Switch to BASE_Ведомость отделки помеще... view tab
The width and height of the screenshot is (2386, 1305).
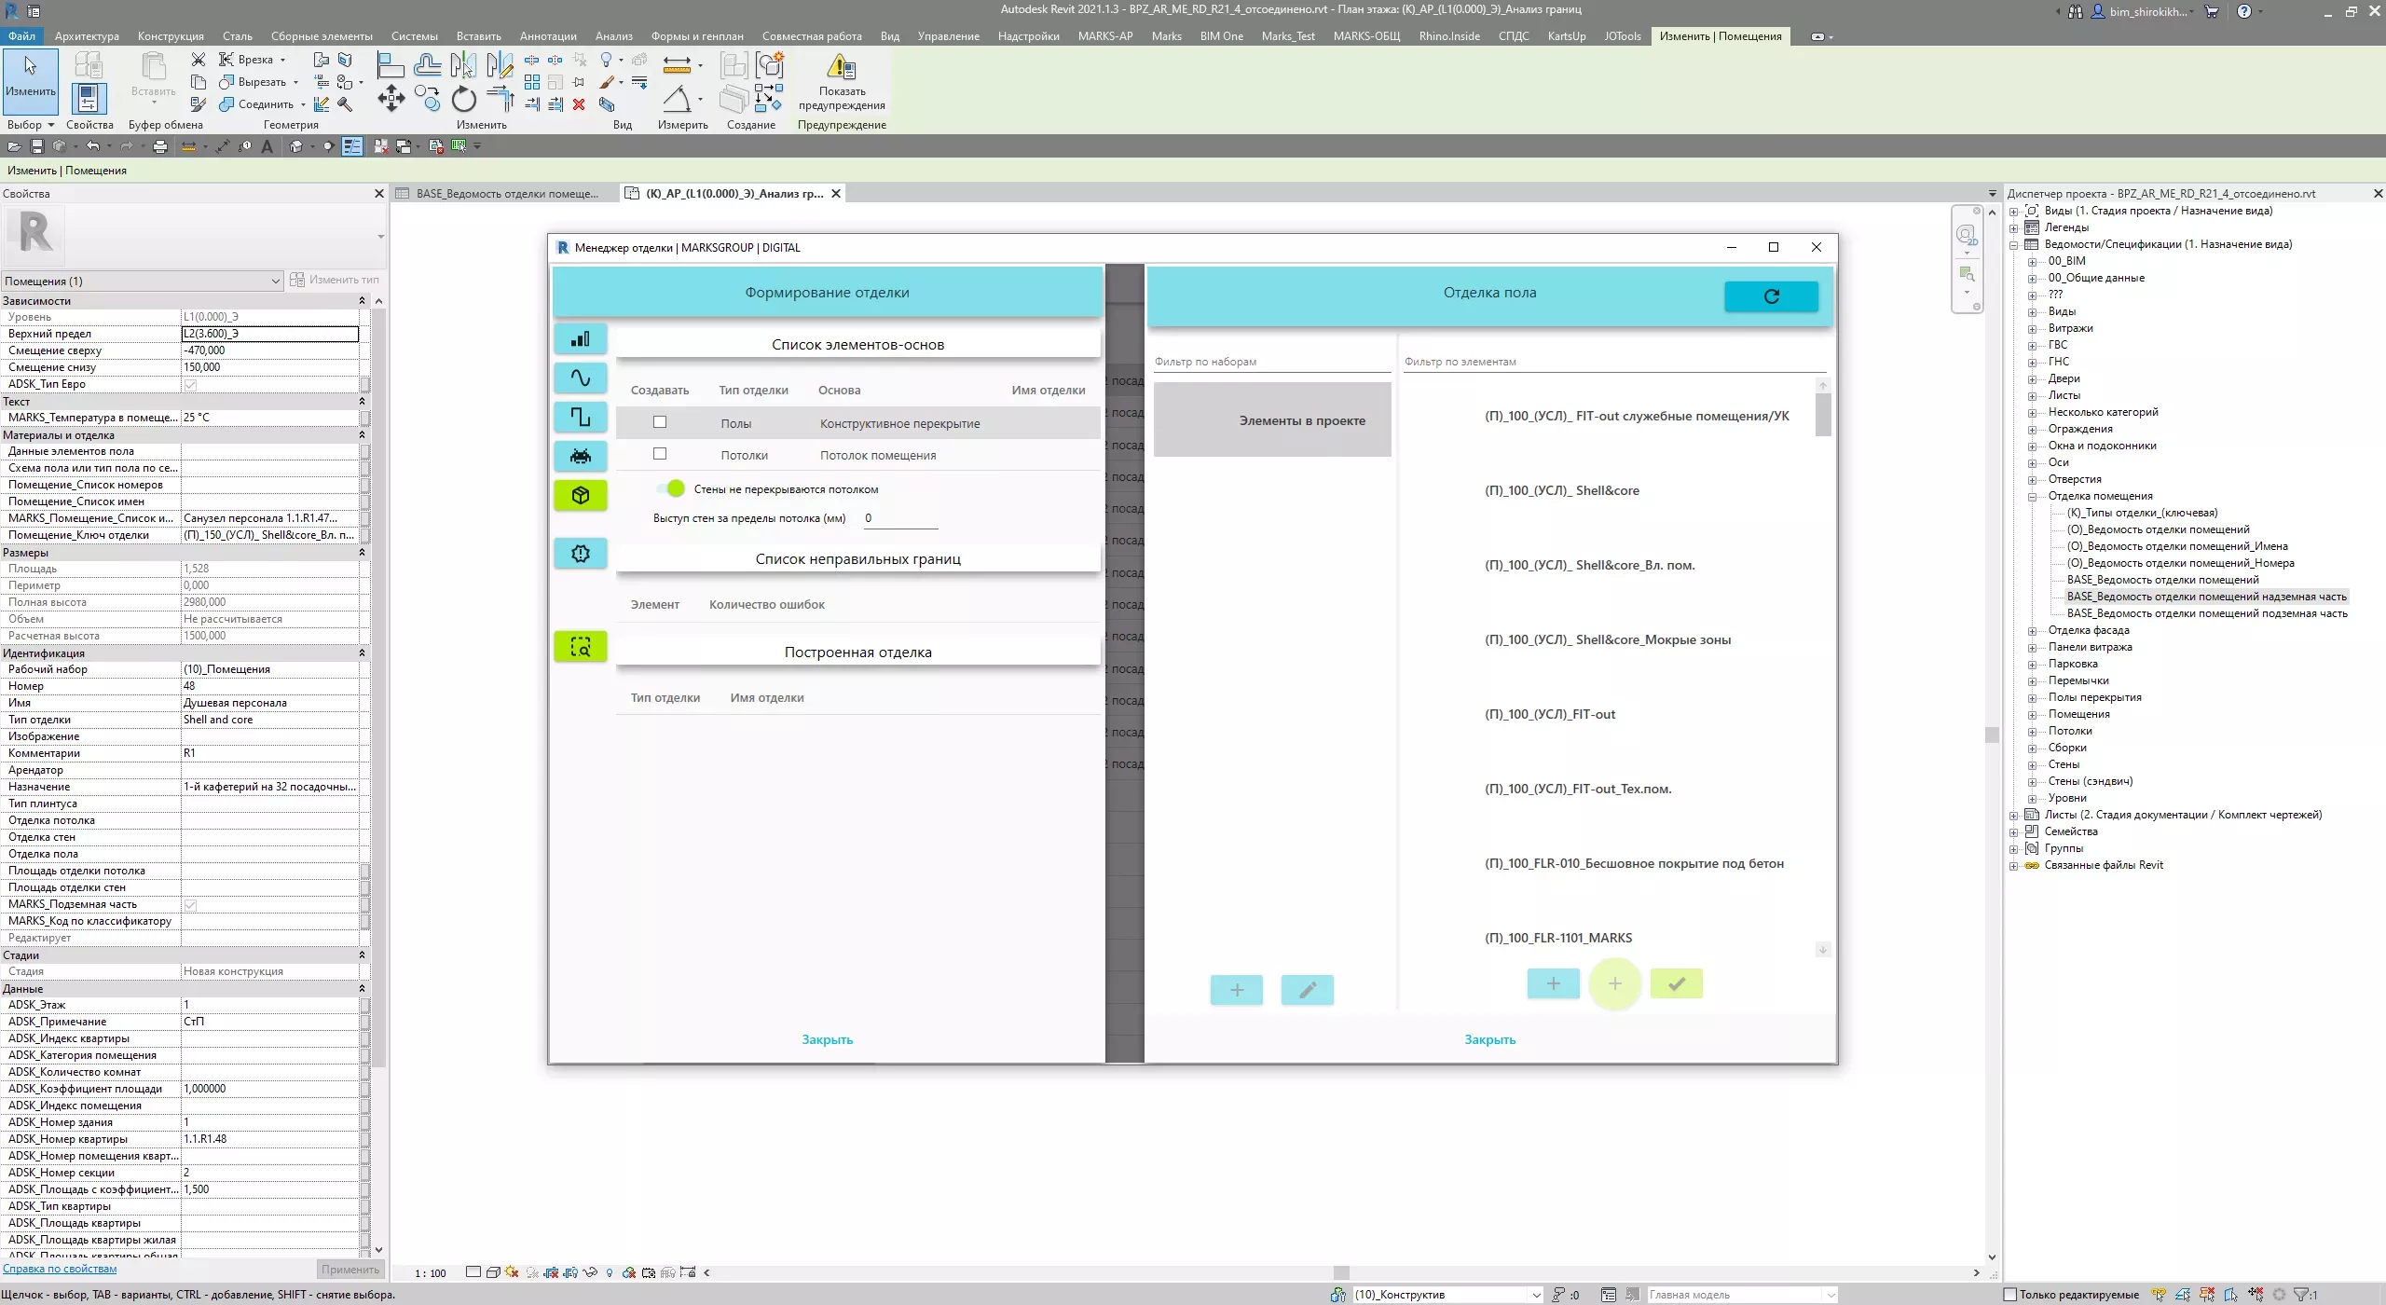coord(506,194)
